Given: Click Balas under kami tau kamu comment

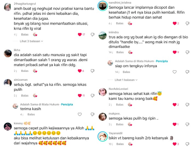Looking at the screenshot, I should coord(120,104).
